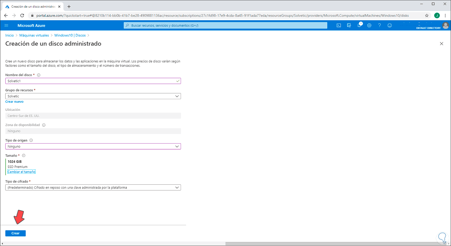The height and width of the screenshot is (246, 451).
Task: Click the browser address bar URL
Action: [x=222, y=16]
